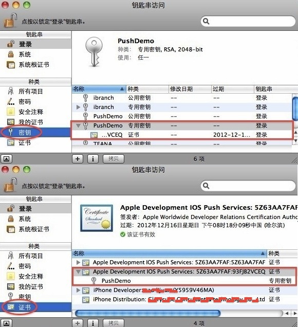Select PushDemo private key under certificate
Viewport: 298px width, 327px height.
tap(185, 281)
